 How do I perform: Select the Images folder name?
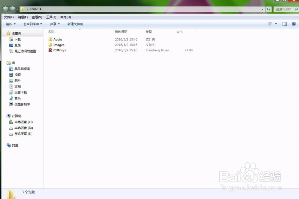[59, 45]
